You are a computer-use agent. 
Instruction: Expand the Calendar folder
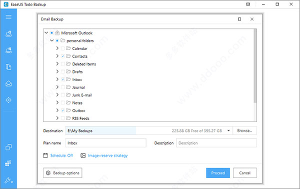[x=57, y=48]
